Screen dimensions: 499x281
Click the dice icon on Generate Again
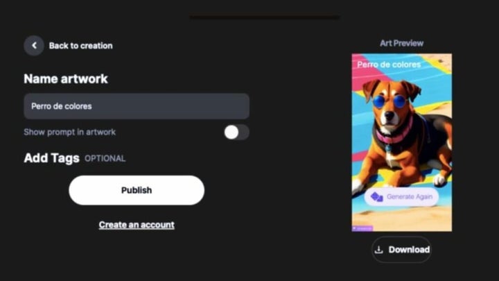pyautogui.click(x=376, y=197)
